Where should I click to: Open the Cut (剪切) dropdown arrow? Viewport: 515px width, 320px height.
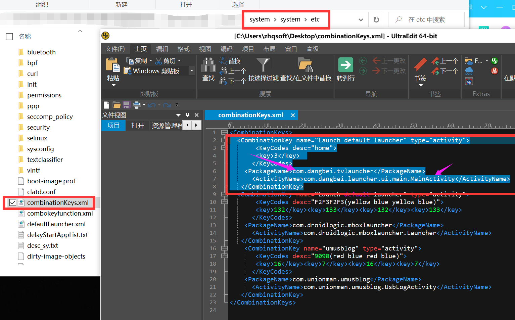coord(179,61)
